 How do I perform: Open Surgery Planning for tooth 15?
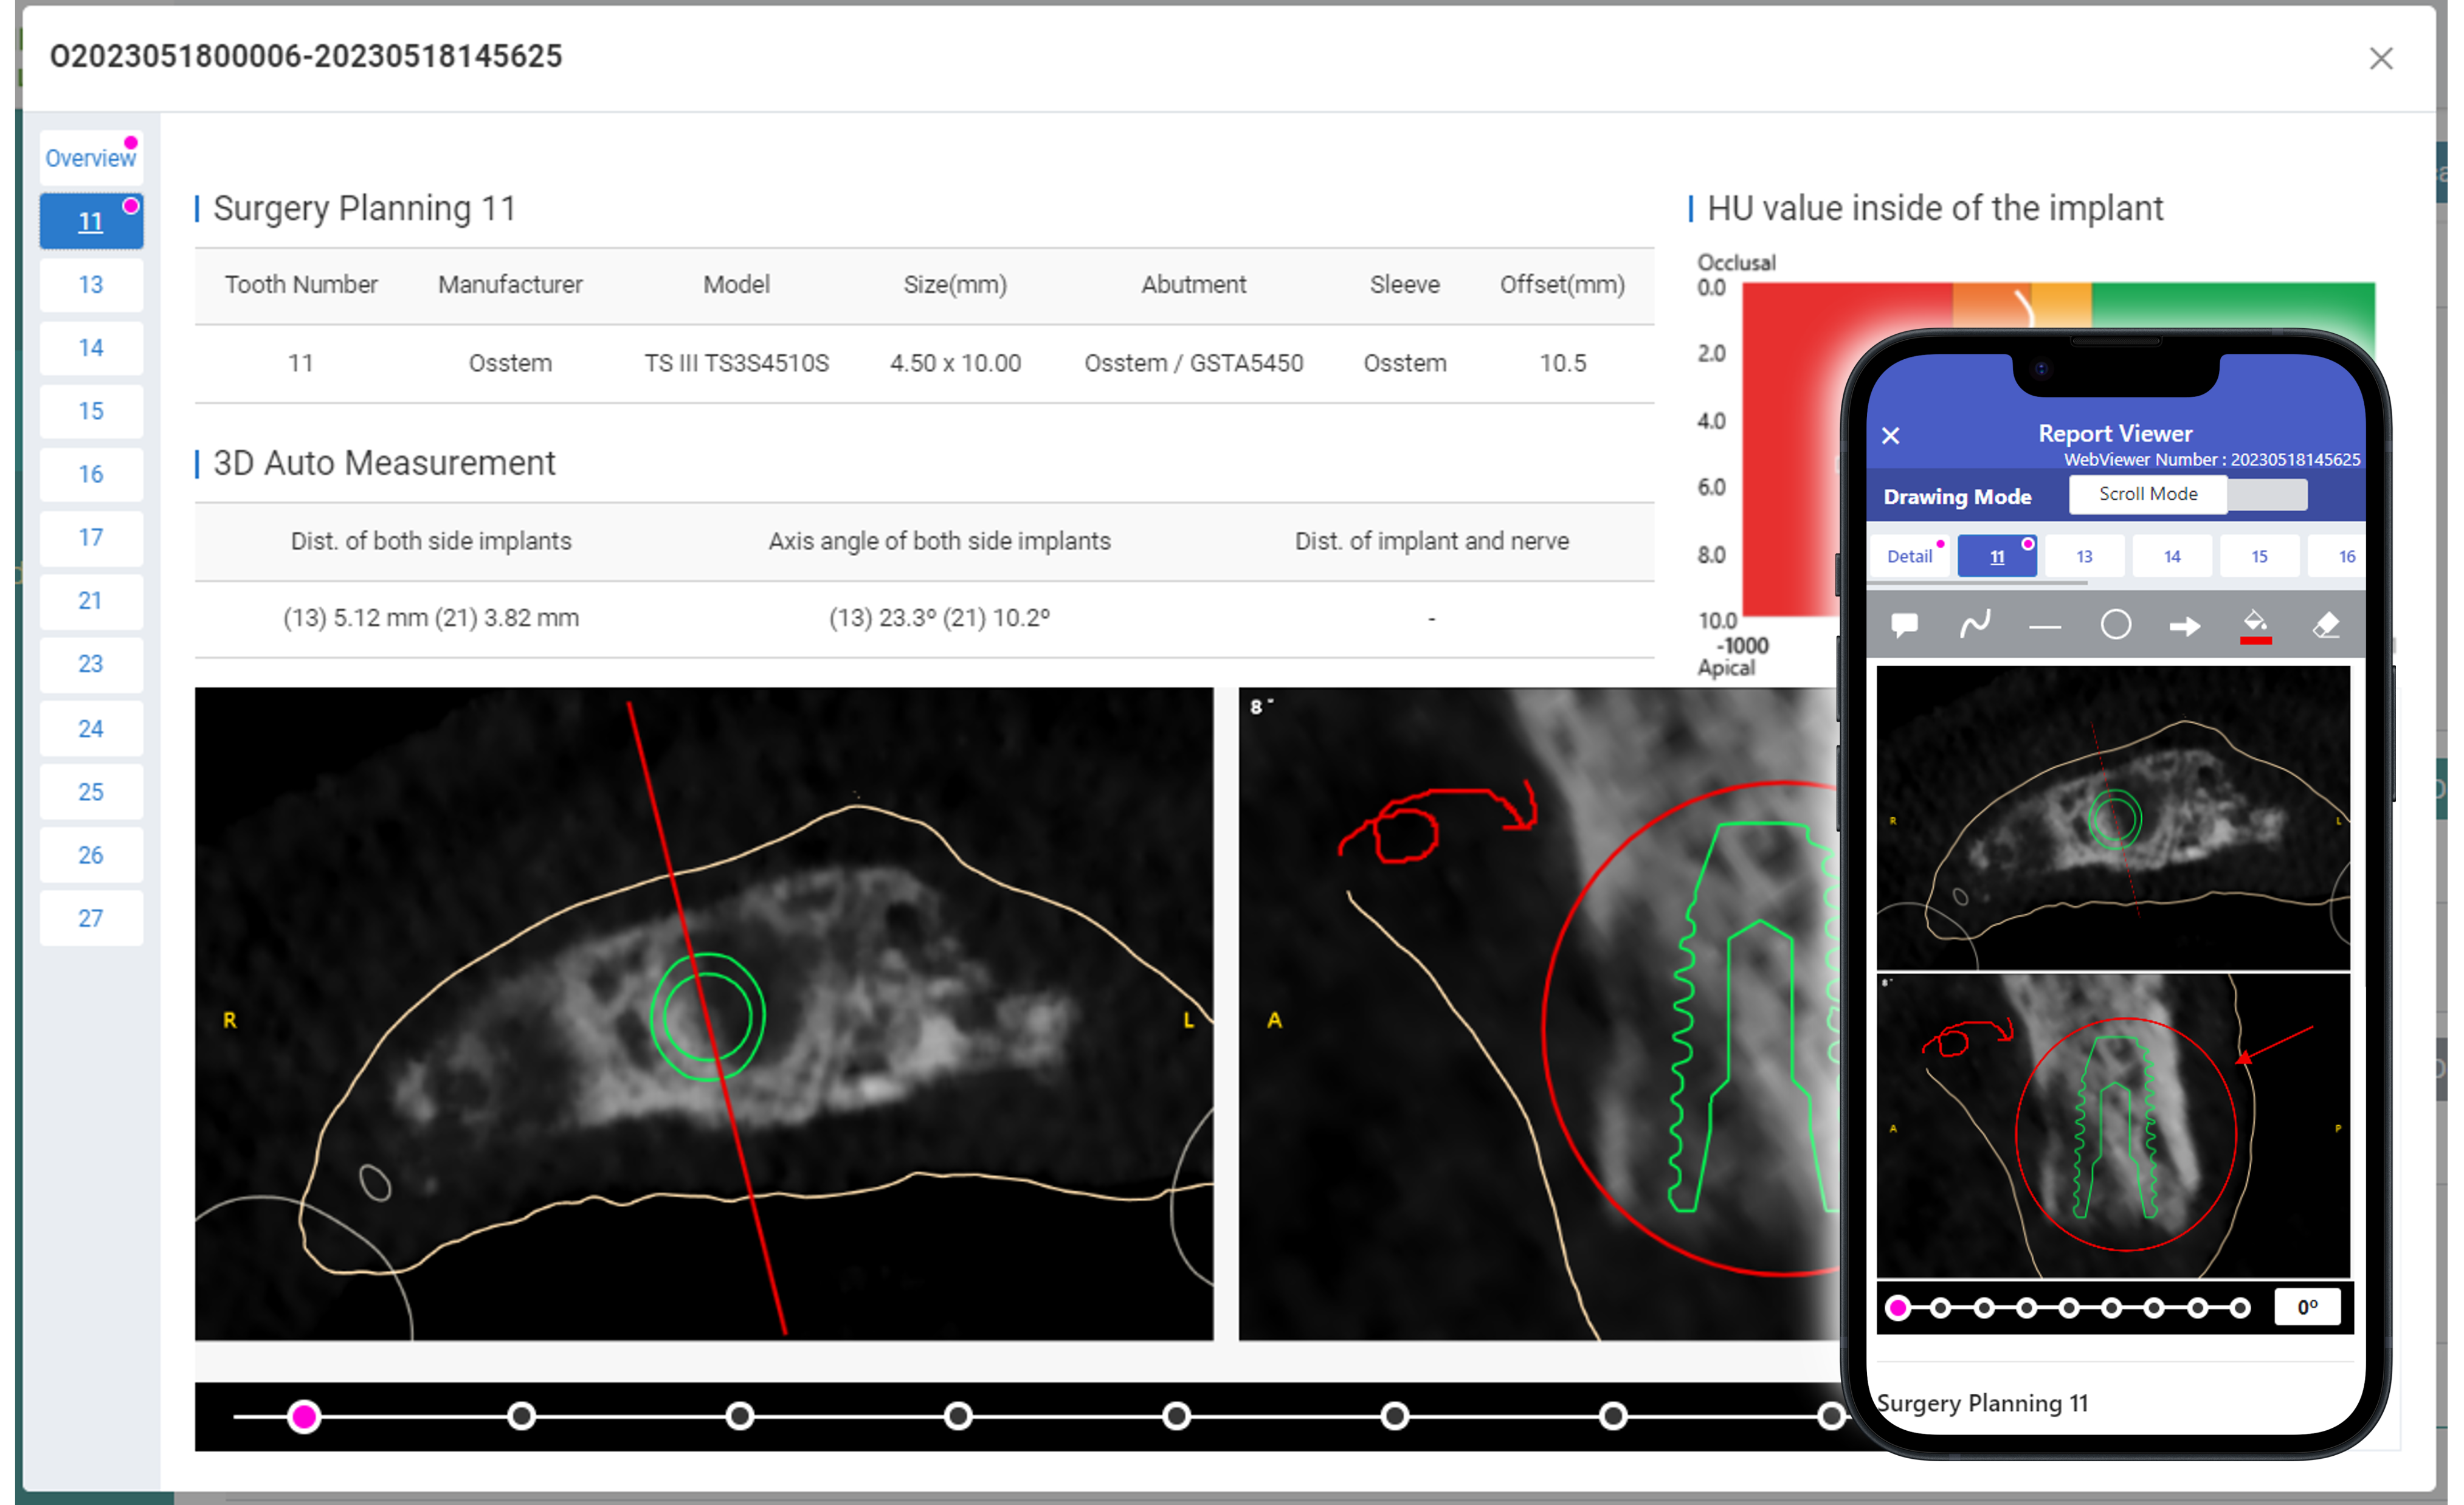[90, 411]
